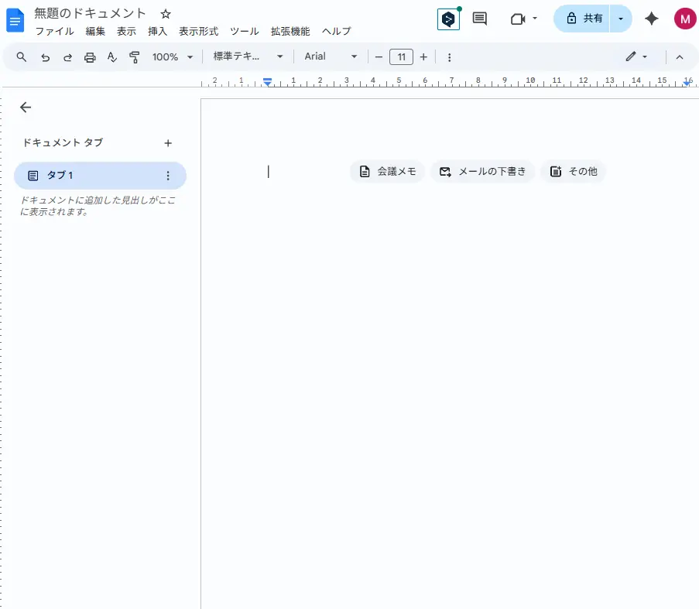Open the Arial font dropdown
Image resolution: width=699 pixels, height=609 pixels.
click(331, 57)
